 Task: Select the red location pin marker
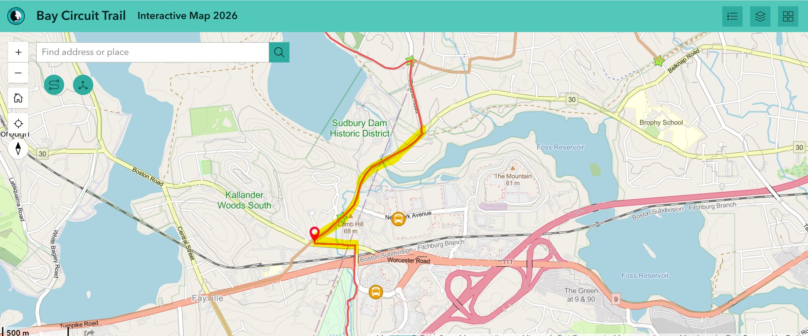click(314, 234)
